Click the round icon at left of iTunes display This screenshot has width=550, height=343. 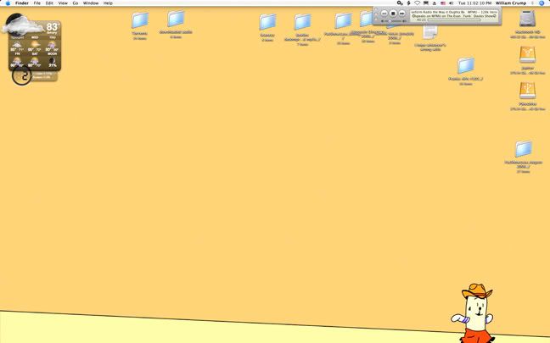413,16
